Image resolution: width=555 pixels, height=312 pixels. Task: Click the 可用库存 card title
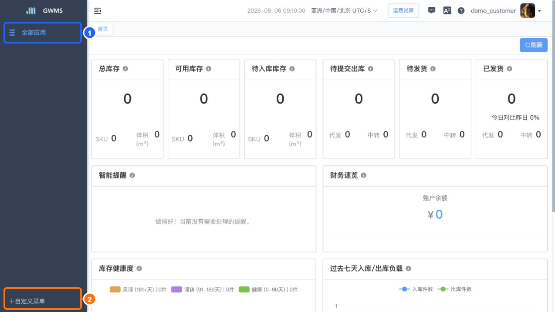point(189,69)
